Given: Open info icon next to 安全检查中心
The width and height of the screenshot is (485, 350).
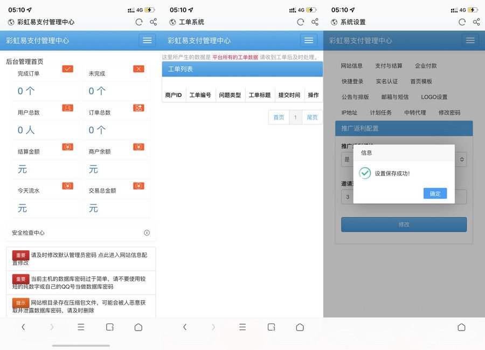Looking at the screenshot, I should point(147,232).
